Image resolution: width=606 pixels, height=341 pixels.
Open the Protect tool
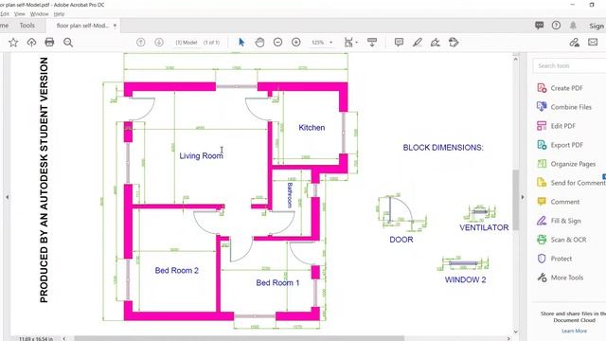[x=561, y=259]
